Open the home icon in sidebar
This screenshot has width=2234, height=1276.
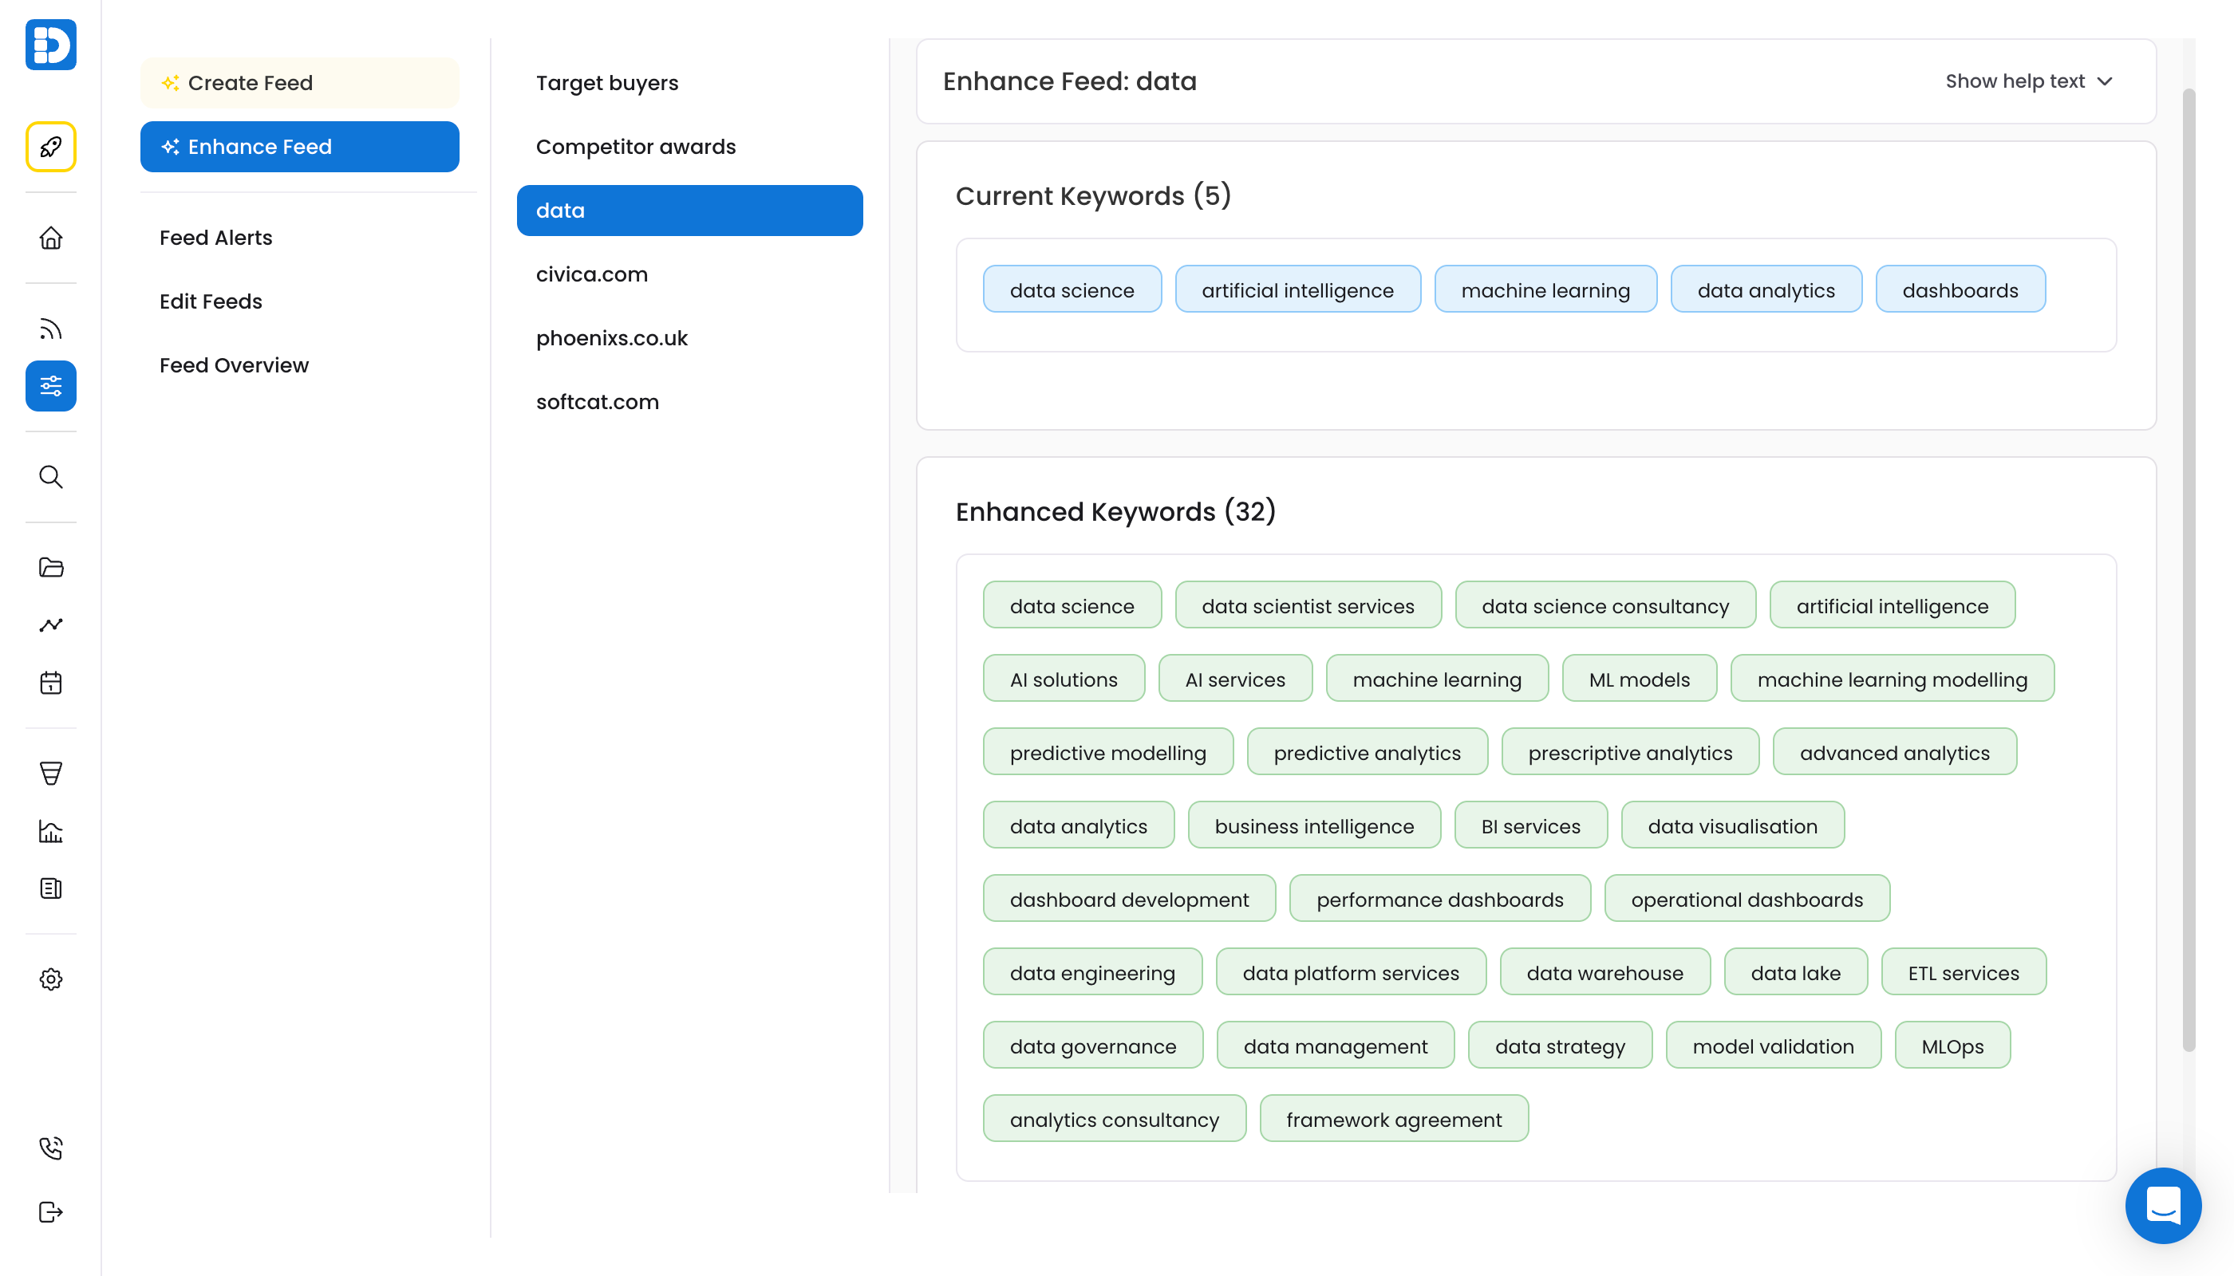(51, 238)
